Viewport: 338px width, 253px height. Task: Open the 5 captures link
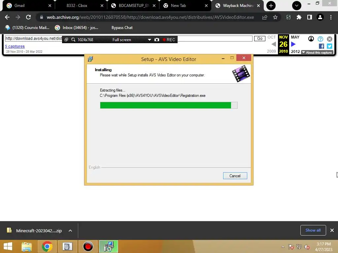pyautogui.click(x=15, y=46)
